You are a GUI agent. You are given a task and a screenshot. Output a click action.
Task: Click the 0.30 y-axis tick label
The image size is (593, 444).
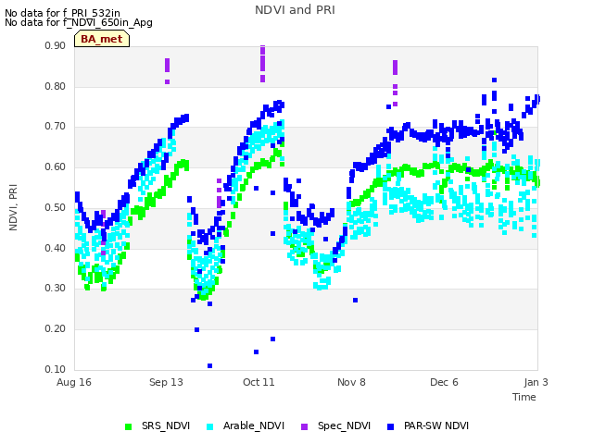[56, 289]
